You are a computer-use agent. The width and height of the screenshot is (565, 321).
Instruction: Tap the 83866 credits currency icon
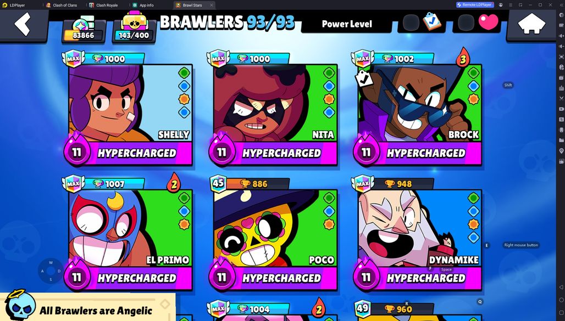[x=84, y=27]
